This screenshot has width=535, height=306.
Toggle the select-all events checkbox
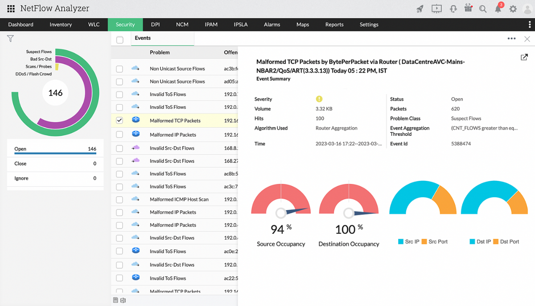pos(119,40)
